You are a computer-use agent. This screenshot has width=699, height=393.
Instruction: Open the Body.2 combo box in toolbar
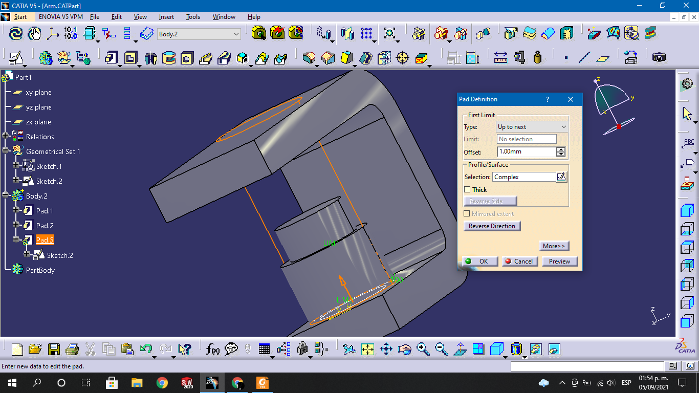click(199, 34)
